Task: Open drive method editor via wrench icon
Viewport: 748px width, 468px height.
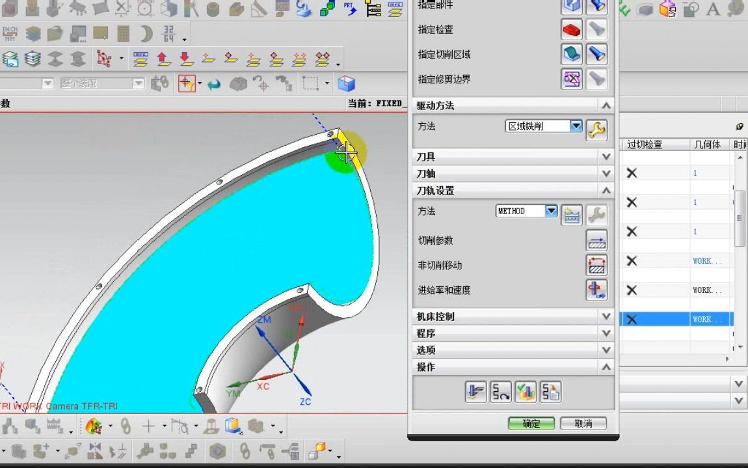Action: pos(596,129)
